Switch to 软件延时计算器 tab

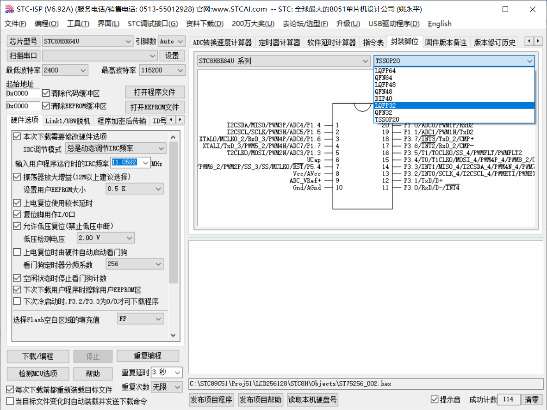coord(331,43)
